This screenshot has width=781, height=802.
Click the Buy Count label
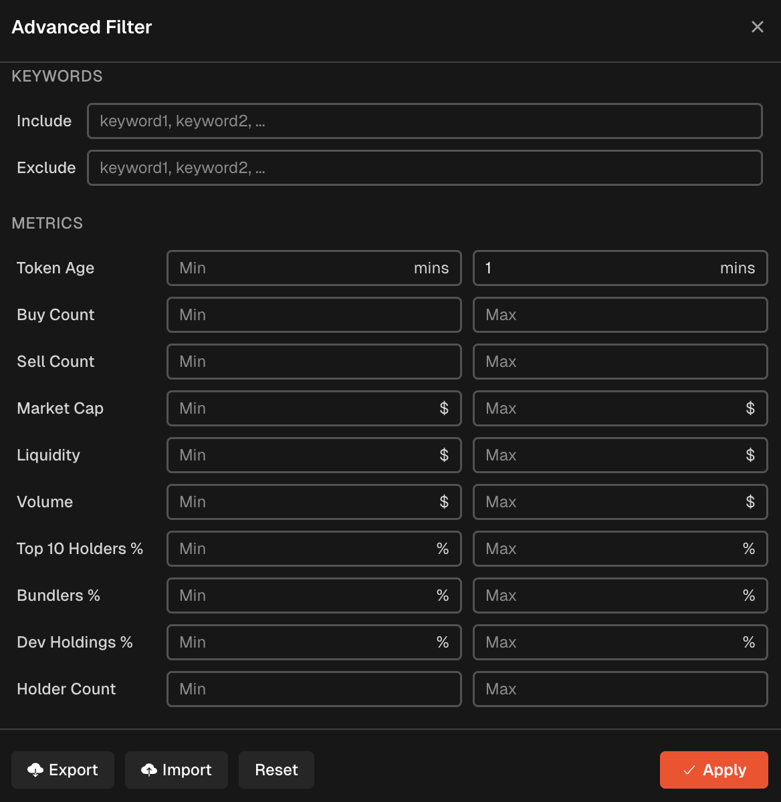55,315
